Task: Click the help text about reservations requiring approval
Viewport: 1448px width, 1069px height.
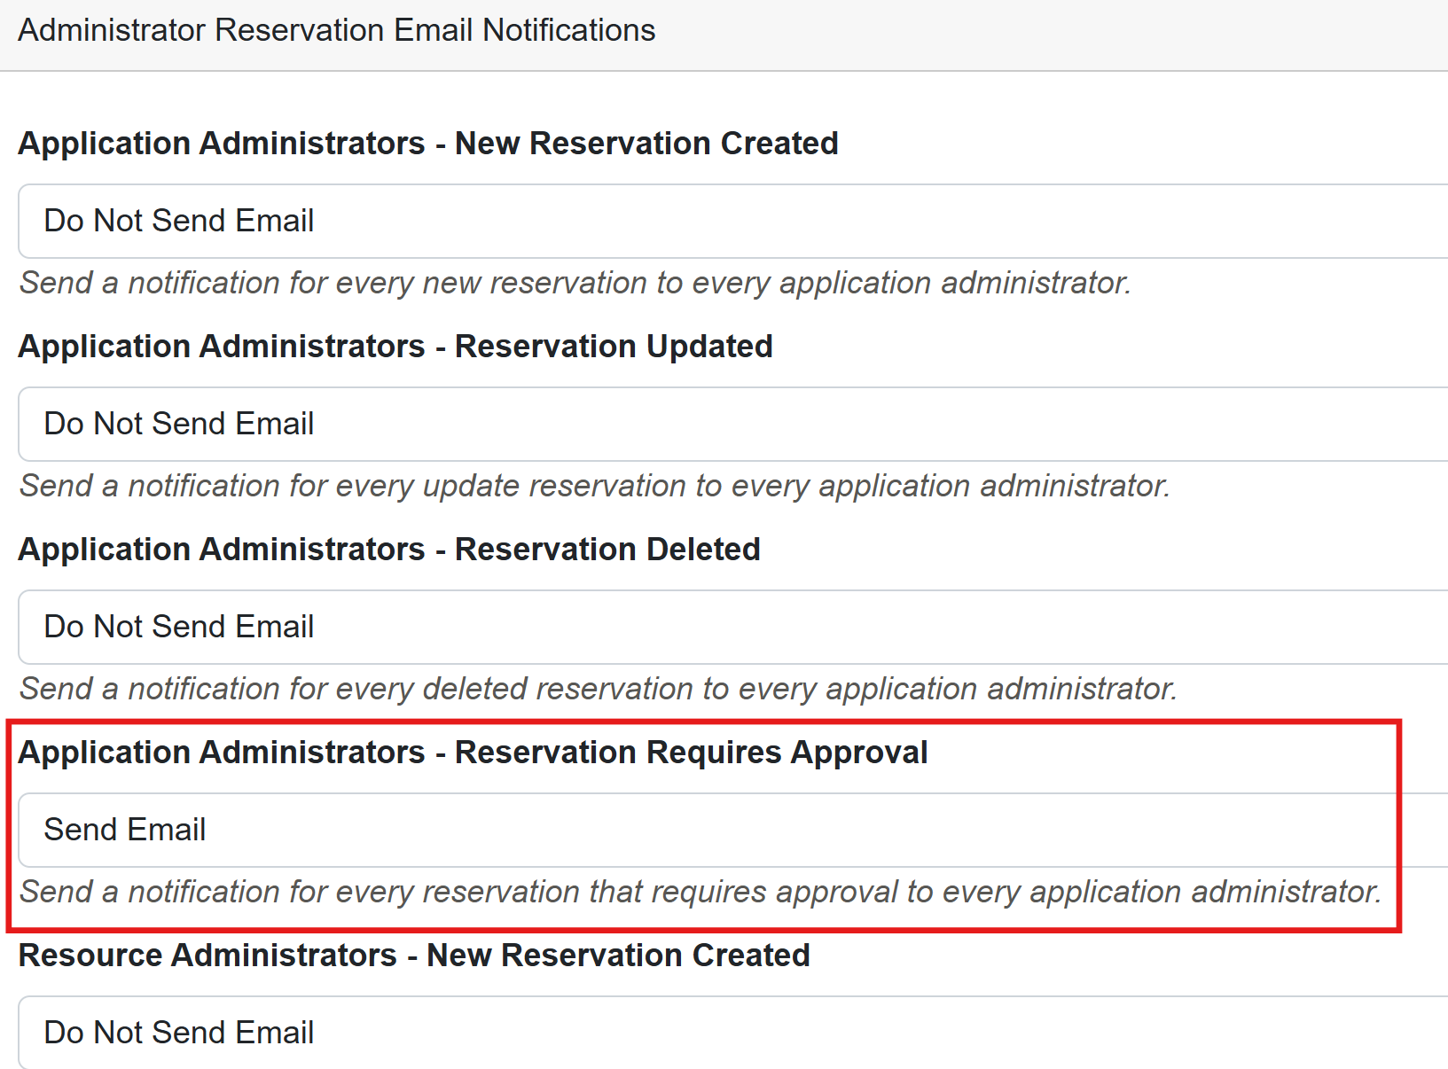Action: pos(701,892)
